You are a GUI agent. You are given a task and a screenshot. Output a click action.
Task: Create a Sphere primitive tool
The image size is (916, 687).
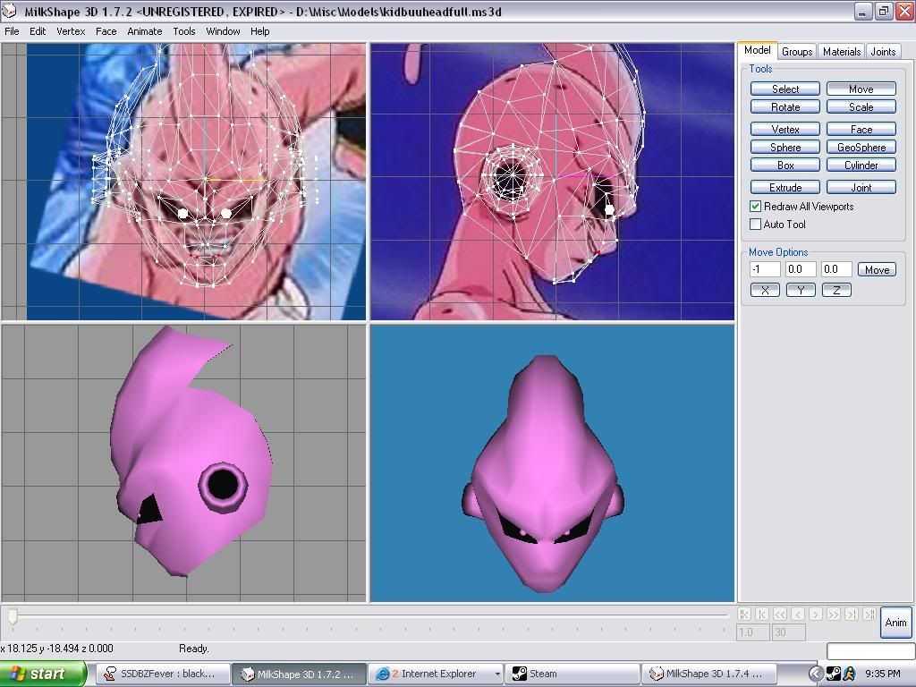(785, 148)
